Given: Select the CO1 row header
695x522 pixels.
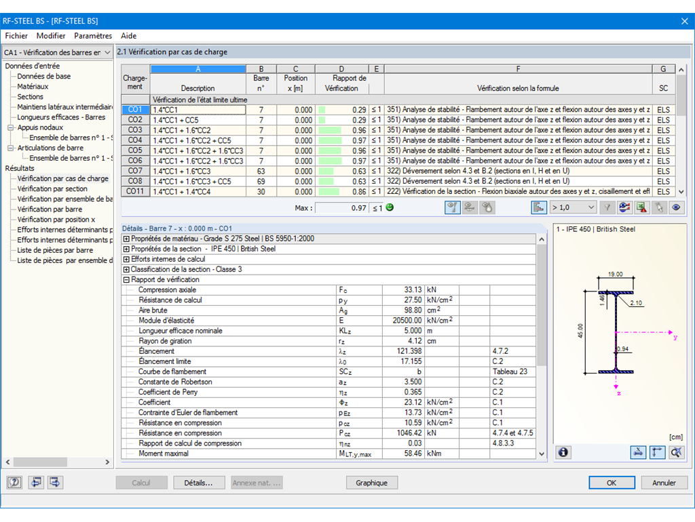Looking at the screenshot, I should [135, 109].
